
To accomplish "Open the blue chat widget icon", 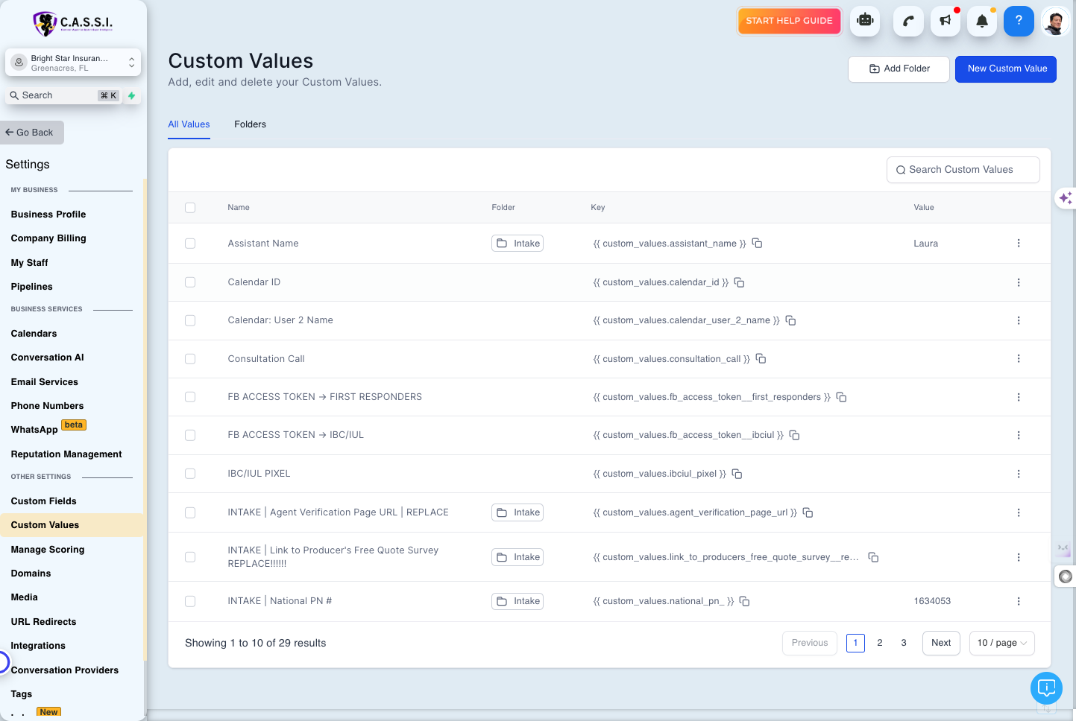I will [x=1046, y=687].
